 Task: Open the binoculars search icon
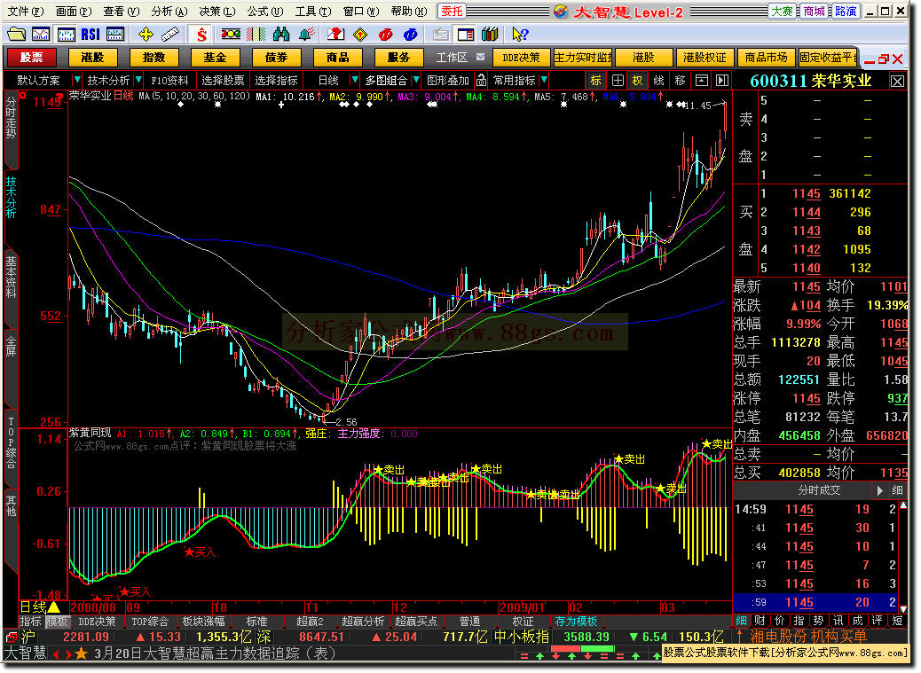(x=280, y=34)
